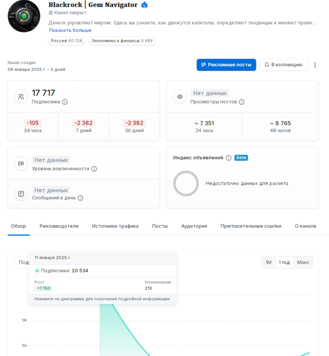Show info for 'Сообщений в день'

80,198
